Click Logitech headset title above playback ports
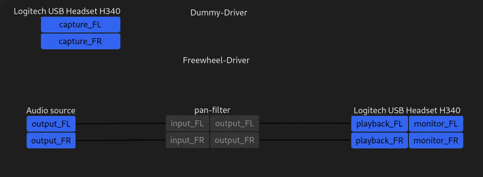The width and height of the screenshot is (483, 177). pyautogui.click(x=407, y=111)
